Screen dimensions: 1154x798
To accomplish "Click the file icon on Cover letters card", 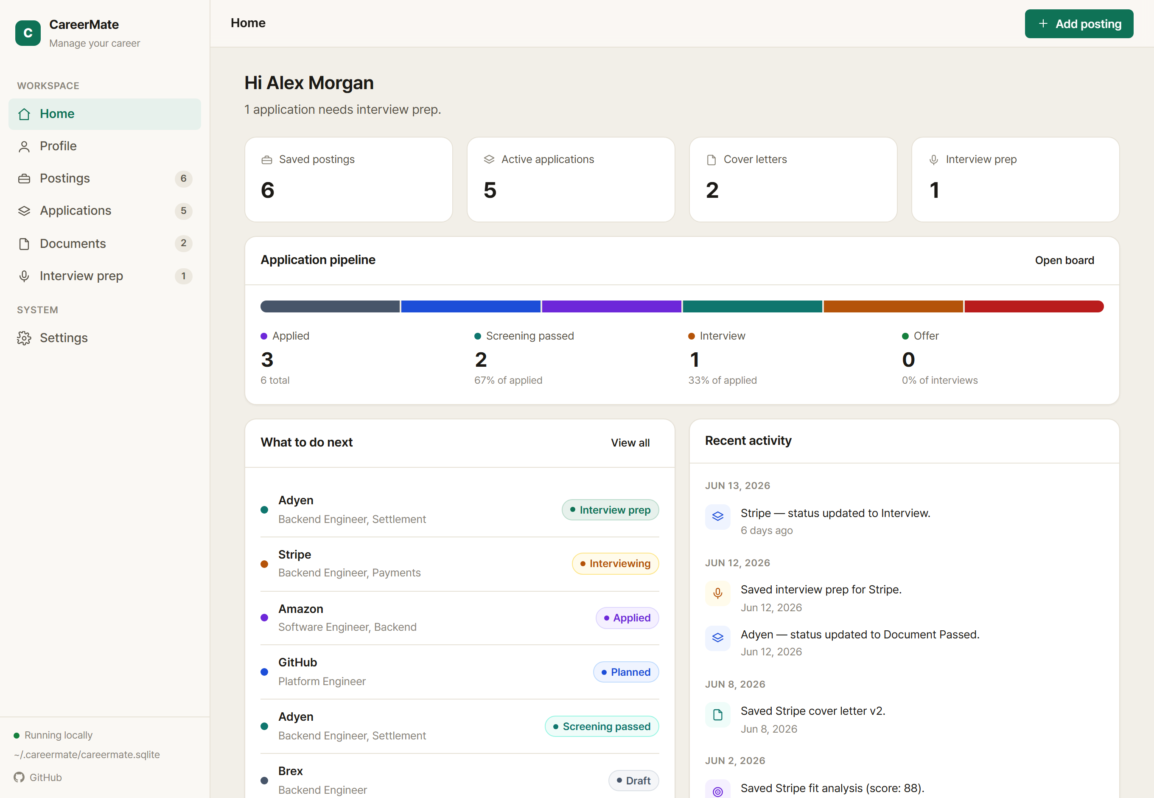I will pyautogui.click(x=711, y=160).
